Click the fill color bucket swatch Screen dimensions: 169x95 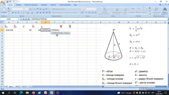coord(28,13)
